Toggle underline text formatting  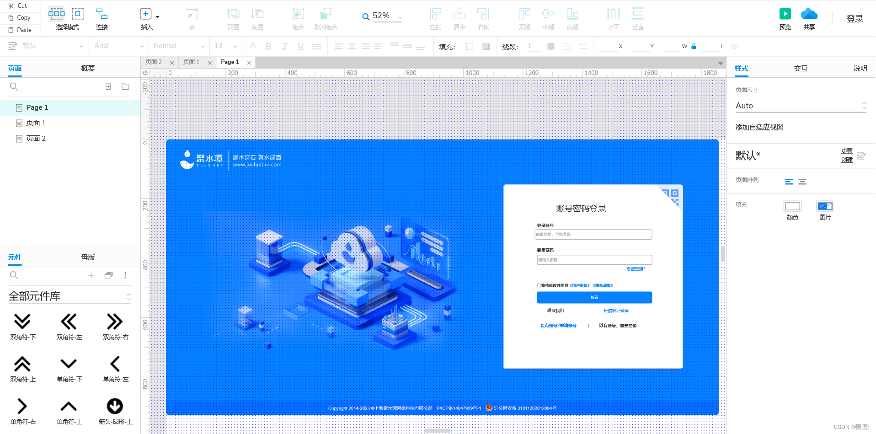point(300,46)
